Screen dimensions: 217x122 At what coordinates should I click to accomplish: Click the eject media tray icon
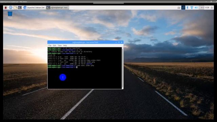click(212, 7)
